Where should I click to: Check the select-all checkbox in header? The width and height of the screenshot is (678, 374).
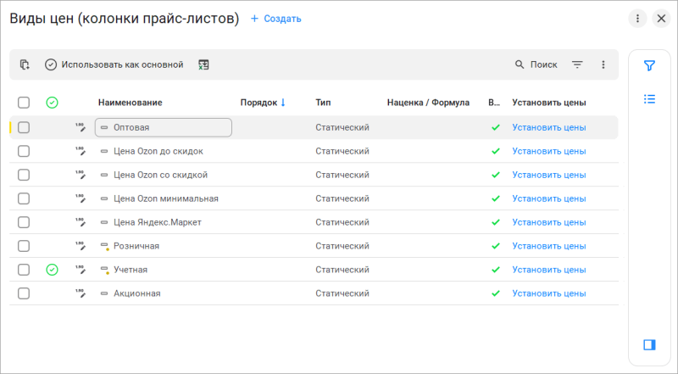point(24,103)
